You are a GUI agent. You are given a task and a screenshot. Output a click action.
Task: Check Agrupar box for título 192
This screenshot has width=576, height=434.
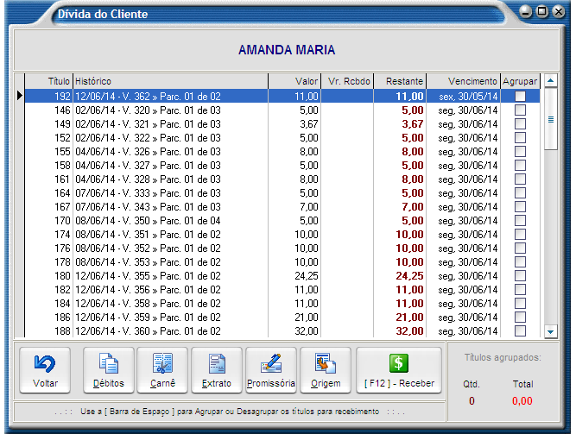[x=520, y=96]
